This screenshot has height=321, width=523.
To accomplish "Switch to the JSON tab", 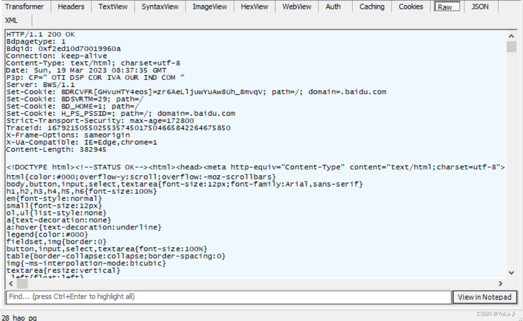I will [480, 7].
